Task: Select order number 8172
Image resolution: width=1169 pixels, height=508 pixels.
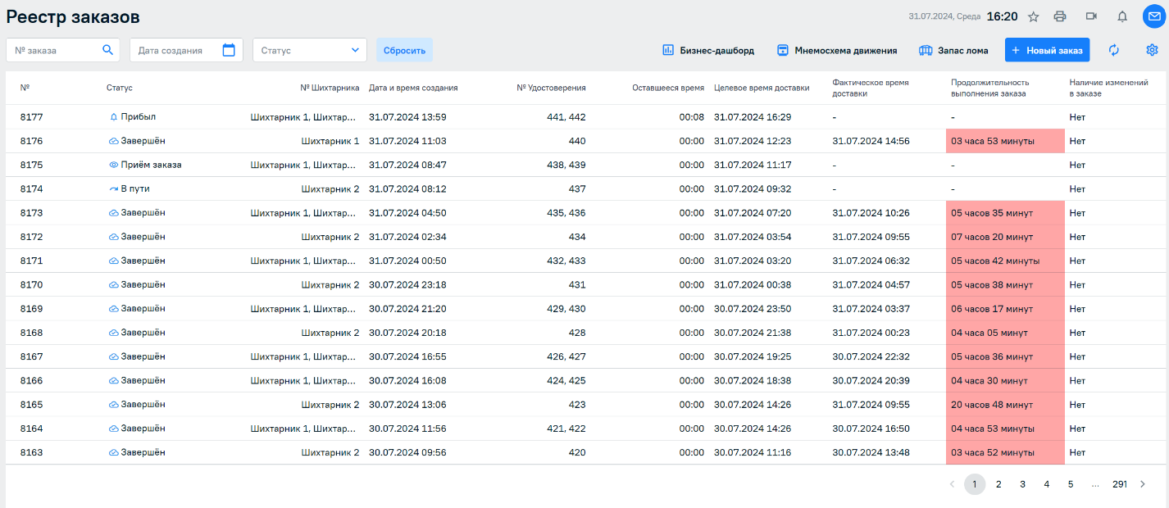Action: point(31,237)
